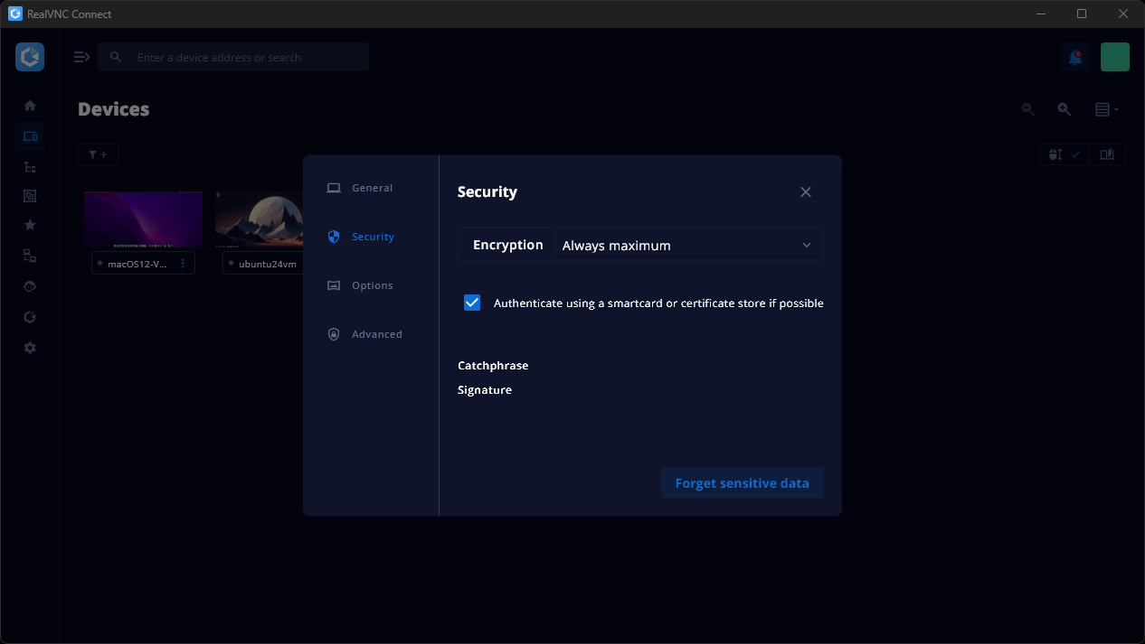Add a filter with the funnel plus button

98,154
